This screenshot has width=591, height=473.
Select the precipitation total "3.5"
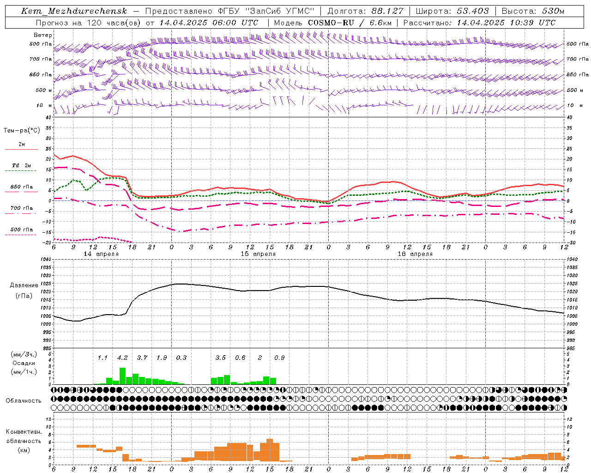(221, 358)
